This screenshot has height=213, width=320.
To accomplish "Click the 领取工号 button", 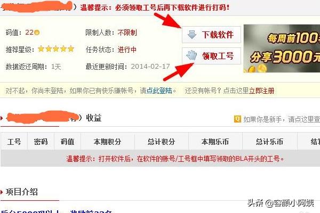I will coord(211,55).
